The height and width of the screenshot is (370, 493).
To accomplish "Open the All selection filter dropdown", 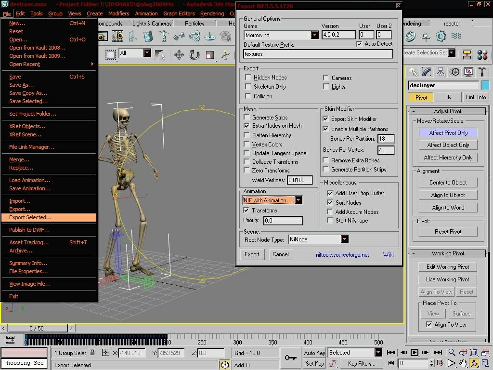I will click(147, 53).
